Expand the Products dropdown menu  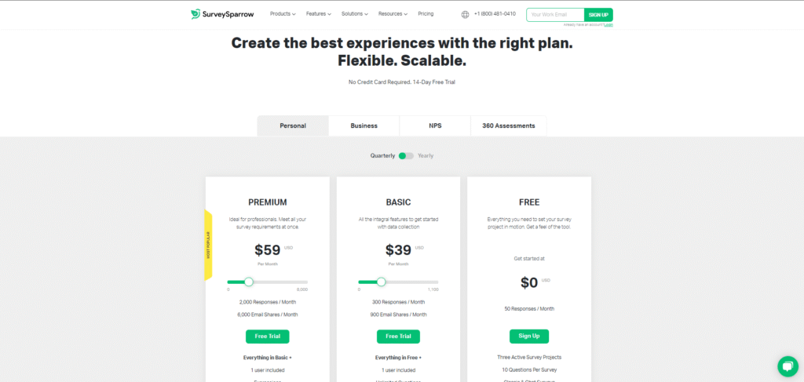point(283,14)
